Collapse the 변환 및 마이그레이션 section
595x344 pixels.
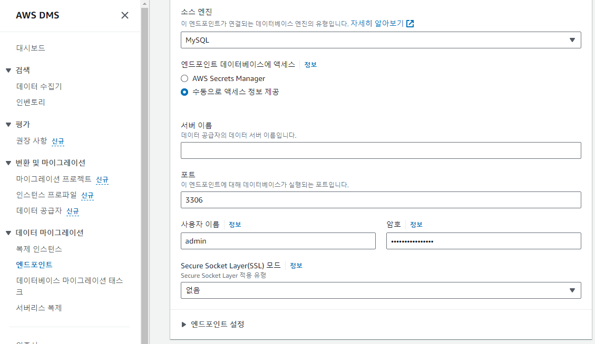click(8, 163)
